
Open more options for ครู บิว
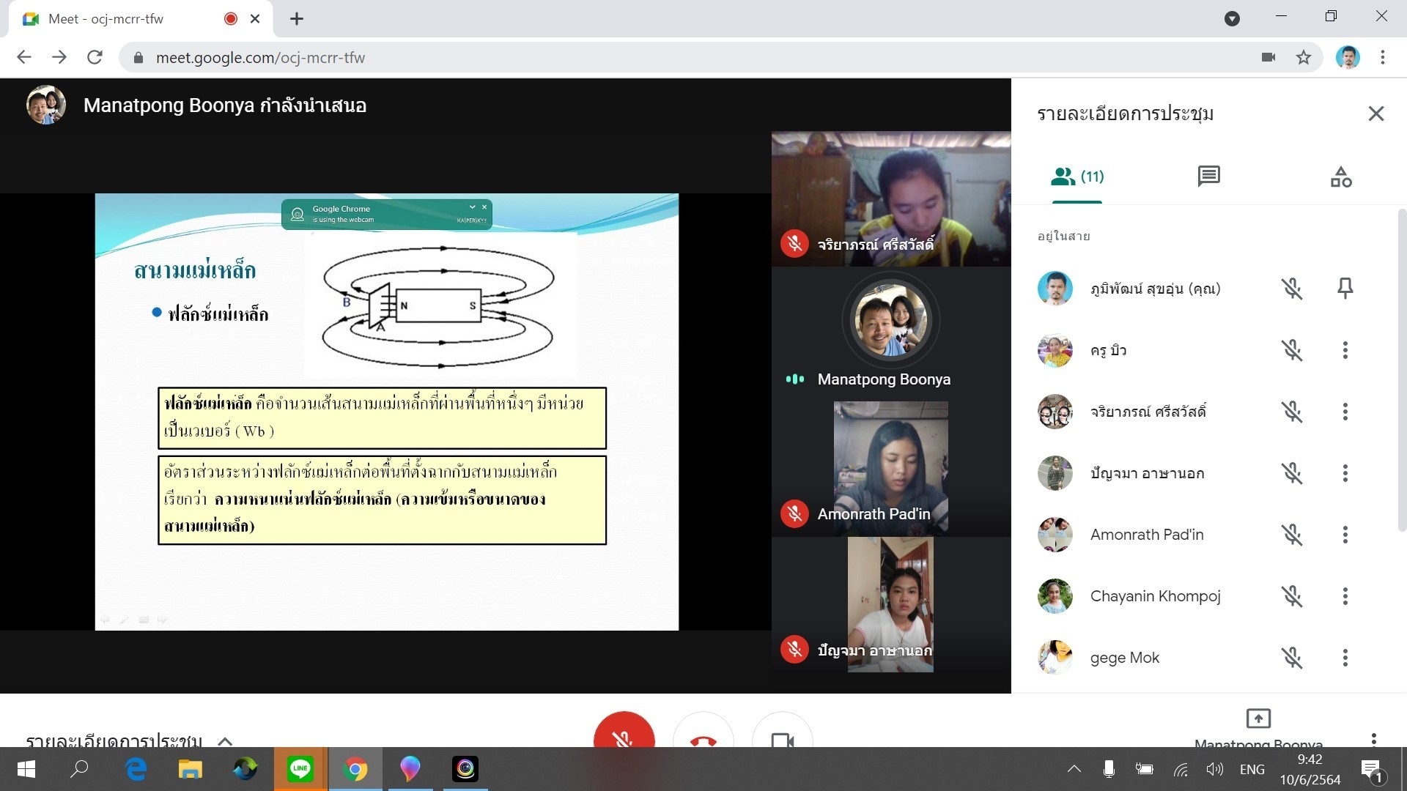click(x=1345, y=350)
